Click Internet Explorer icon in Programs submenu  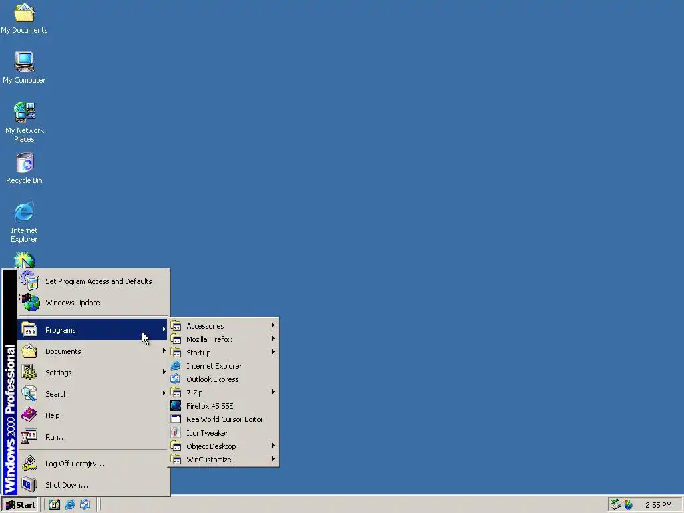click(176, 365)
